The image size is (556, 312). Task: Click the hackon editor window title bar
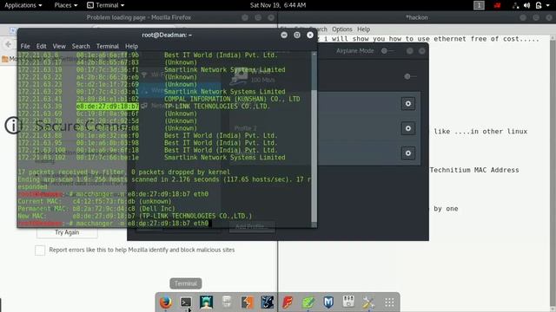pos(417,17)
